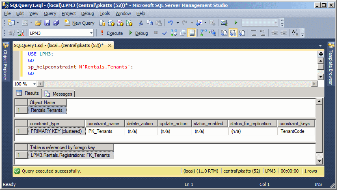Viewport: 337px width, 190px height.
Task: Click the results scrollbar down arrow
Action: coord(320,161)
